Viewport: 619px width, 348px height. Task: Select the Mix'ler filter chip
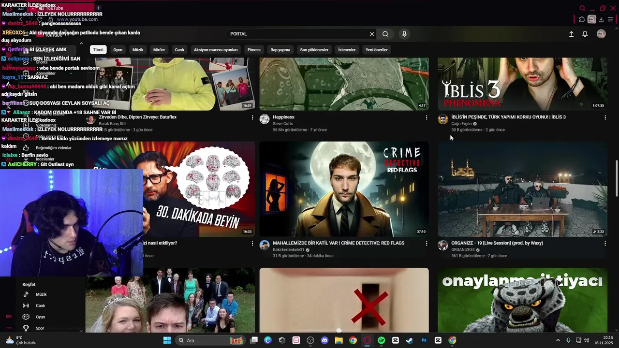[x=159, y=50]
